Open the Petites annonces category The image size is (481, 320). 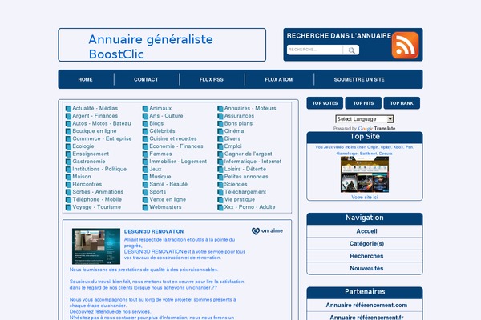click(246, 177)
